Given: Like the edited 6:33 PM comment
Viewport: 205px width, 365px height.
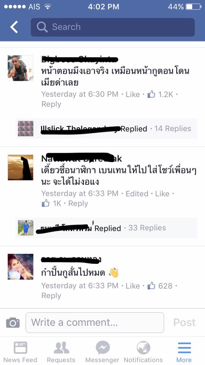Looking at the screenshot, I should pyautogui.click(x=162, y=194).
